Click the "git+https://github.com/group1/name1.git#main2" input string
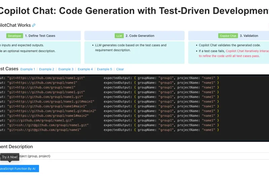The height and width of the screenshot is (194, 269). click(x=52, y=111)
